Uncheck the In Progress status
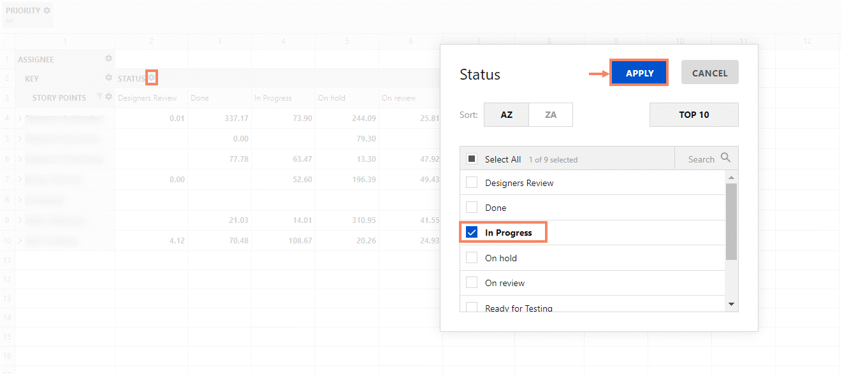Viewport: 842px width, 374px height. coord(472,232)
